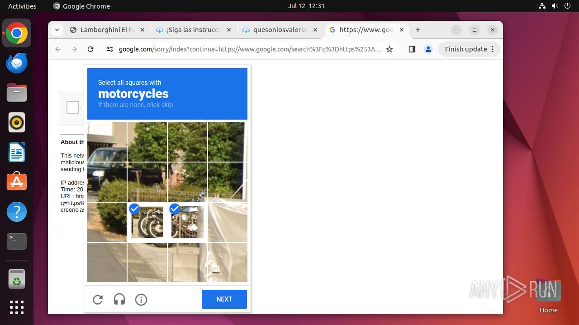View site information icon in address bar

click(110, 49)
